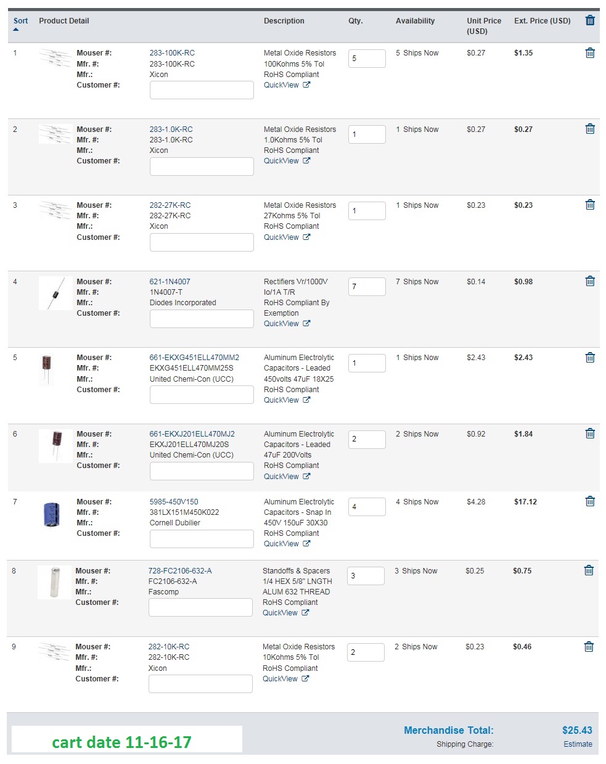
Task: Remove the 5985-450V150 capacitor from cart
Action: [590, 501]
